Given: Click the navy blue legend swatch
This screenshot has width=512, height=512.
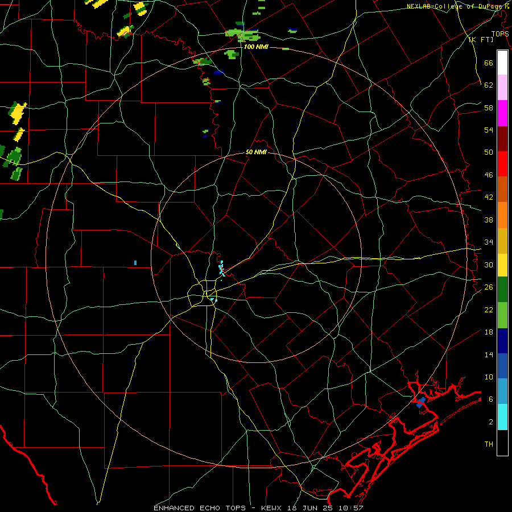Looking at the screenshot, I should tap(502, 341).
